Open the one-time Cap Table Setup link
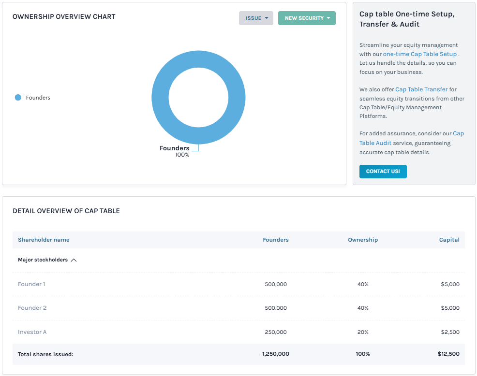The image size is (477, 376). coord(419,54)
